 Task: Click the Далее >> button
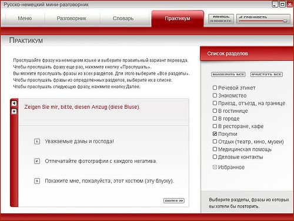174,200
